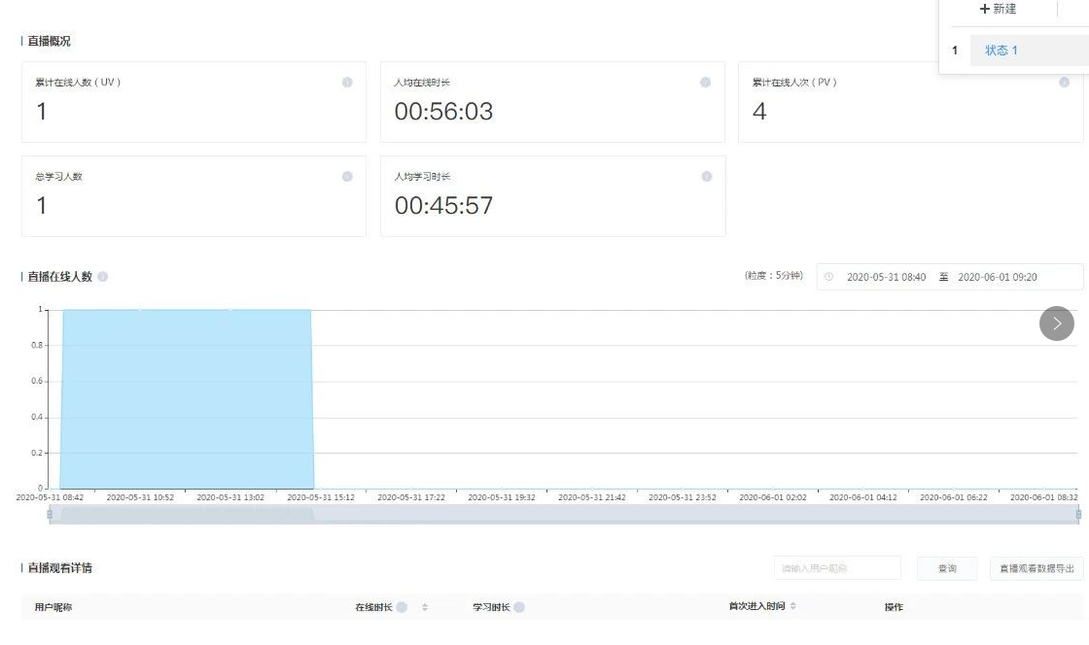
Task: Click help icon next to 学习时长 column
Action: pos(519,607)
